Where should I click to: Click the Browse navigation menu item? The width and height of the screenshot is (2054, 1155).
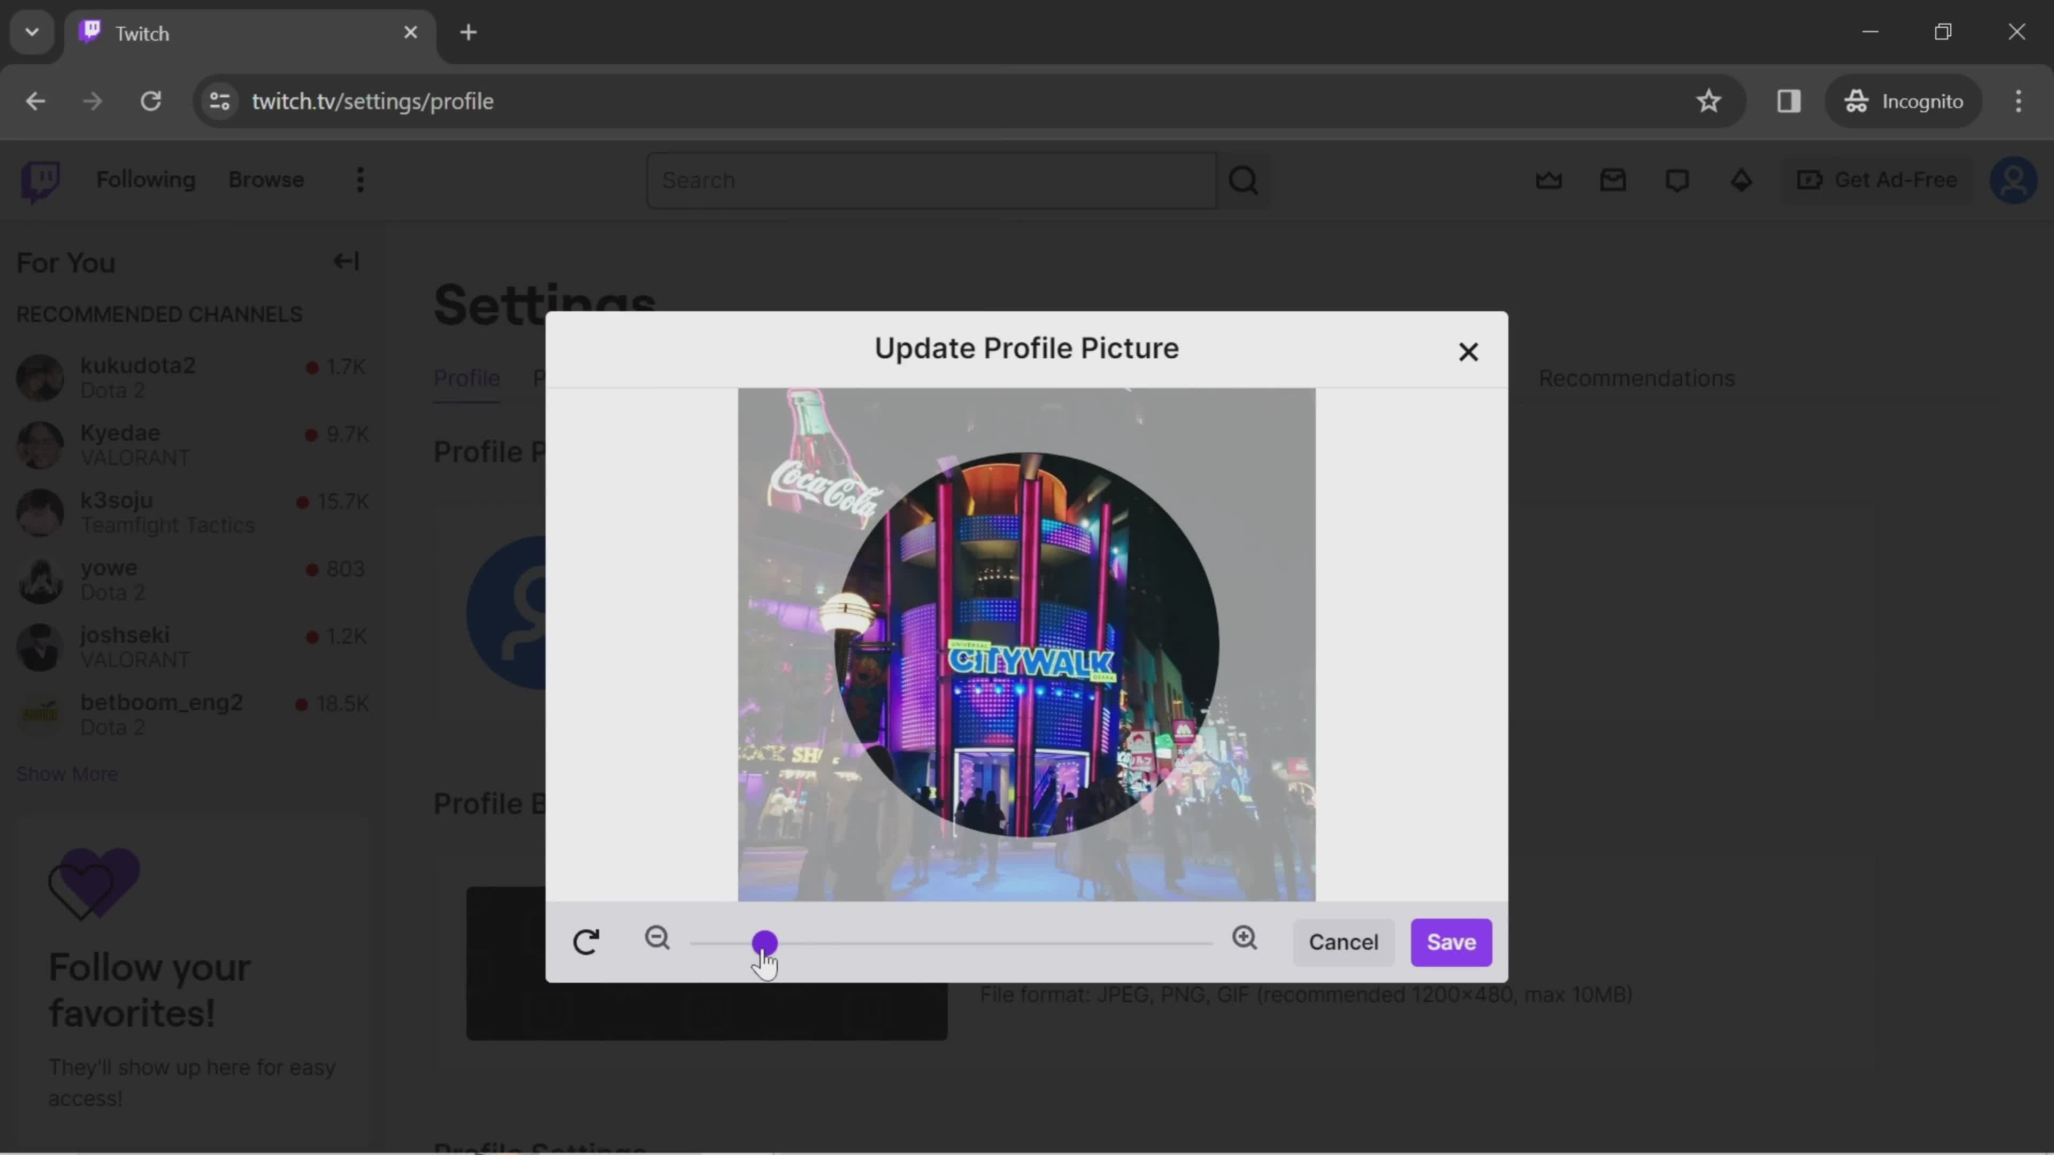click(x=265, y=179)
